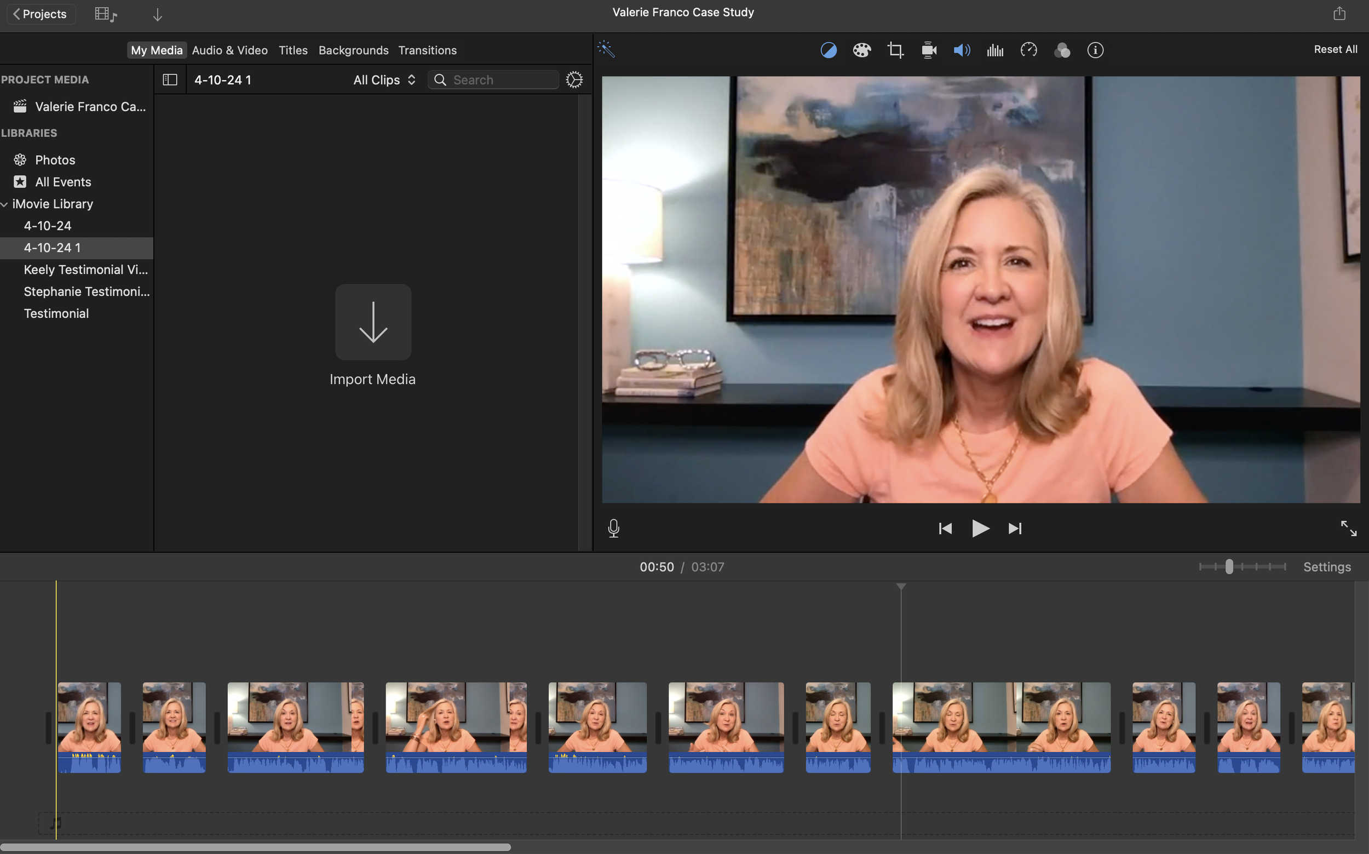Open the Color Correction palette icon
The width and height of the screenshot is (1369, 854).
861,50
